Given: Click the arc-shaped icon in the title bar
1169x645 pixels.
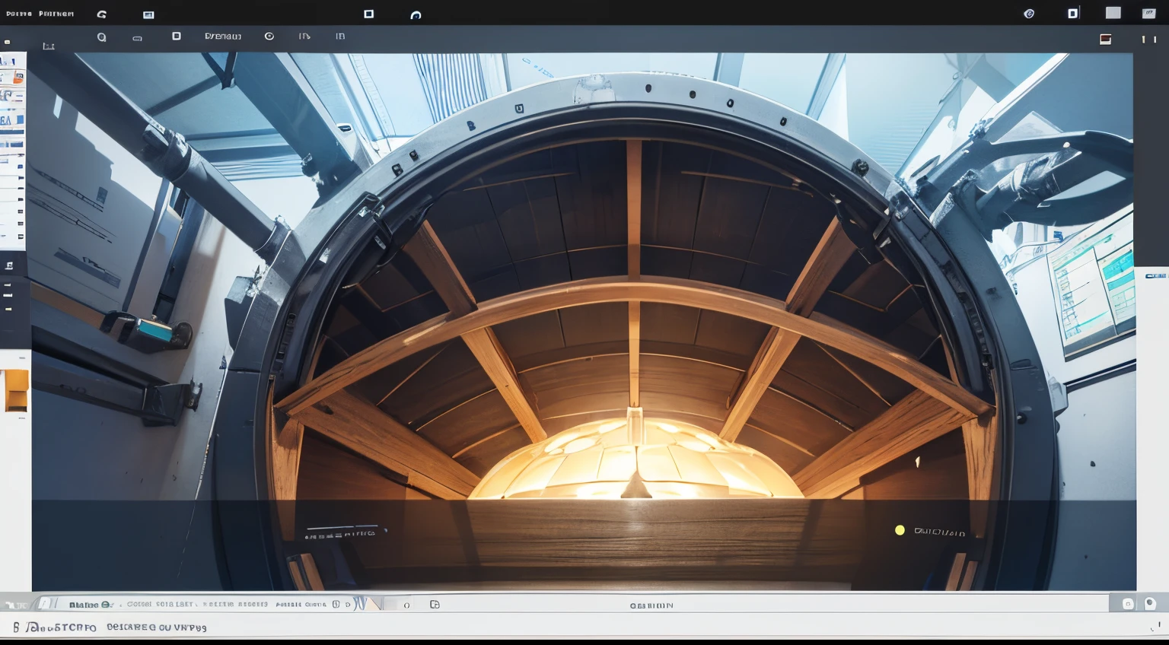Looking at the screenshot, I should point(416,14).
